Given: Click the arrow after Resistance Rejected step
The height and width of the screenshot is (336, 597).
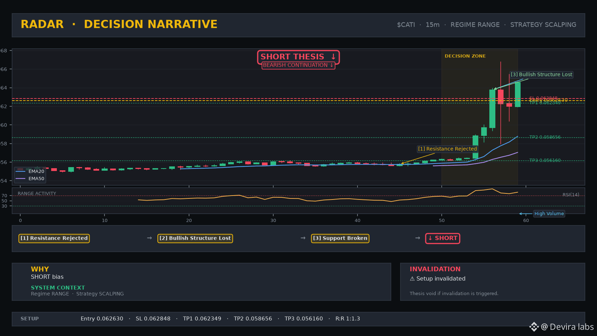Looking at the screenshot, I should click(x=149, y=238).
